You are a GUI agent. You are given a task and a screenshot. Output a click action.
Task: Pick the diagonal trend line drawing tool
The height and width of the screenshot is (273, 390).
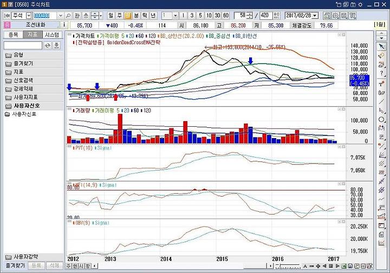(381, 101)
